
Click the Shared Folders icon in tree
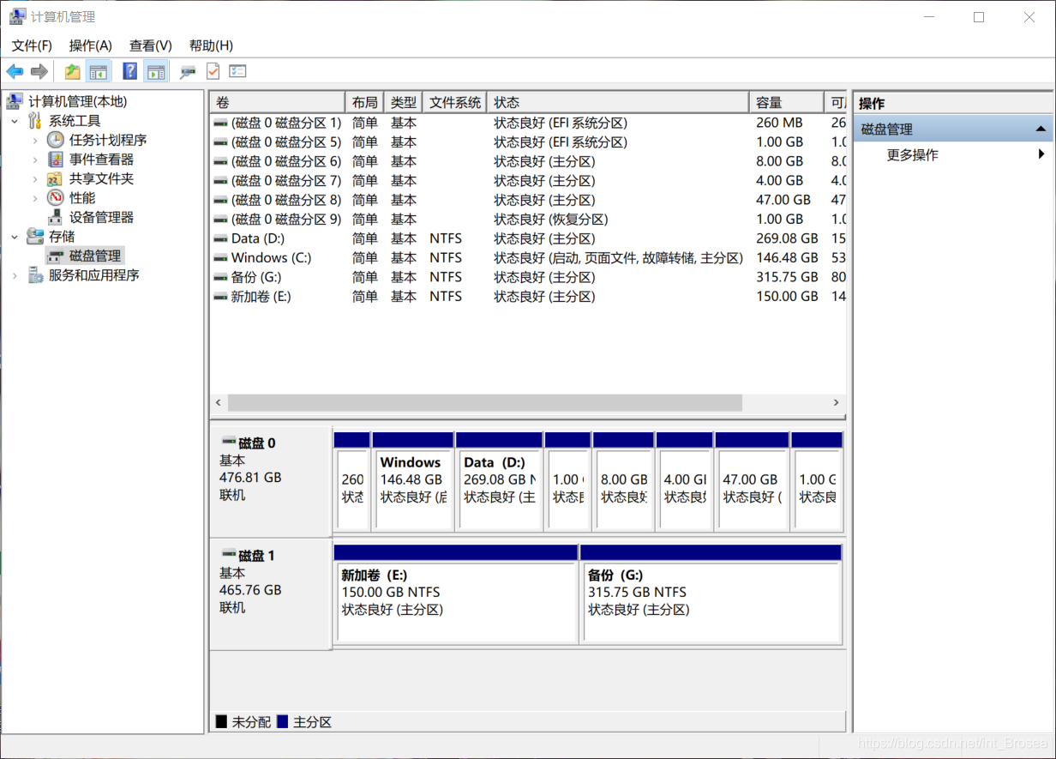pyautogui.click(x=56, y=178)
